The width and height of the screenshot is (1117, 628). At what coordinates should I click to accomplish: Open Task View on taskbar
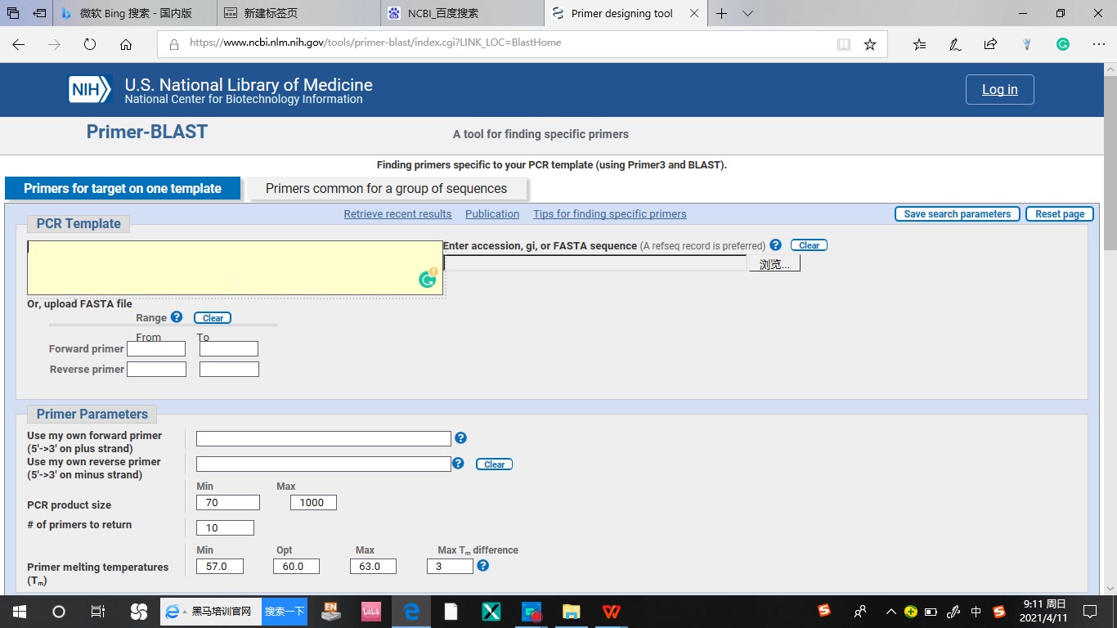(x=97, y=612)
